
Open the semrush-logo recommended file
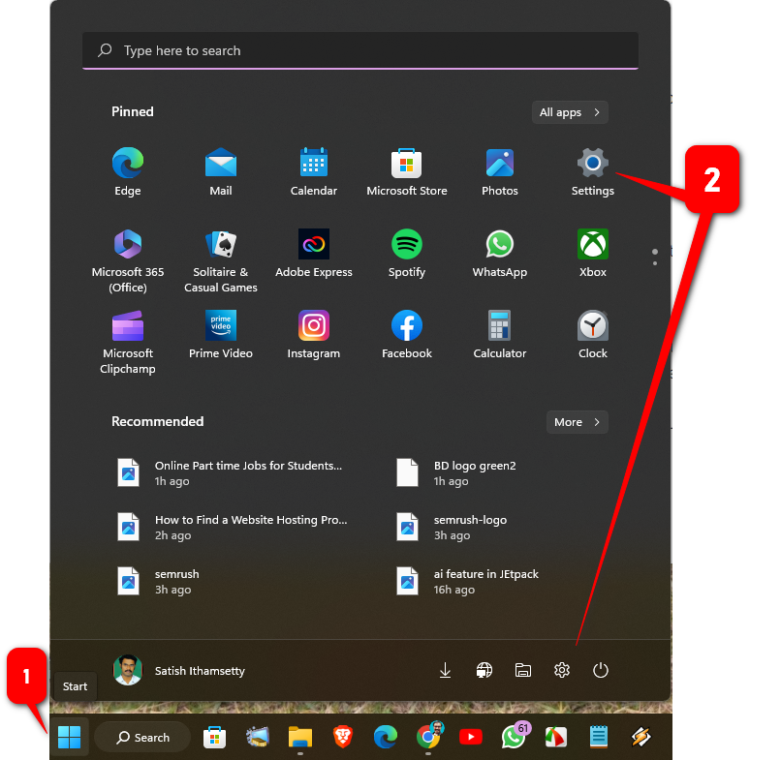pos(453,527)
